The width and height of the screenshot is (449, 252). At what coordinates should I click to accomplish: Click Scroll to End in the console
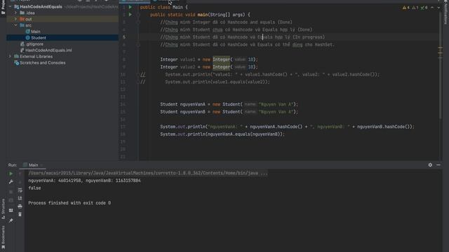pyautogui.click(x=20, y=198)
